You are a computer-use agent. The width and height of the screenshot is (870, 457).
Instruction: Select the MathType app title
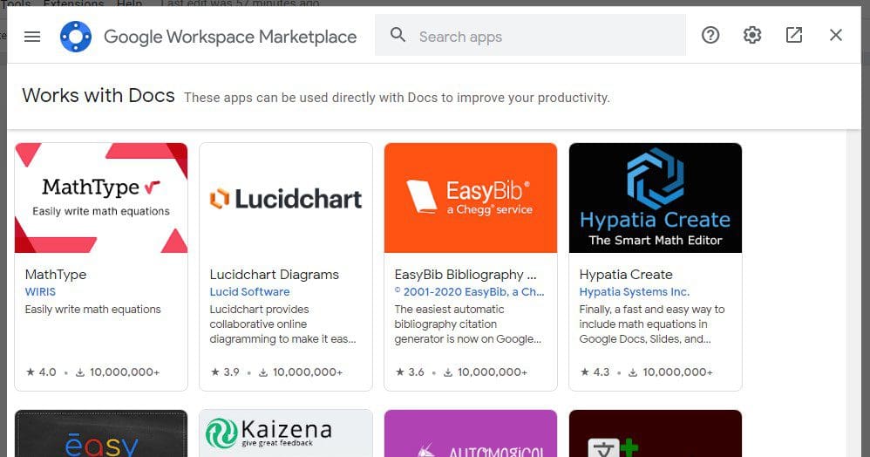[x=56, y=275]
